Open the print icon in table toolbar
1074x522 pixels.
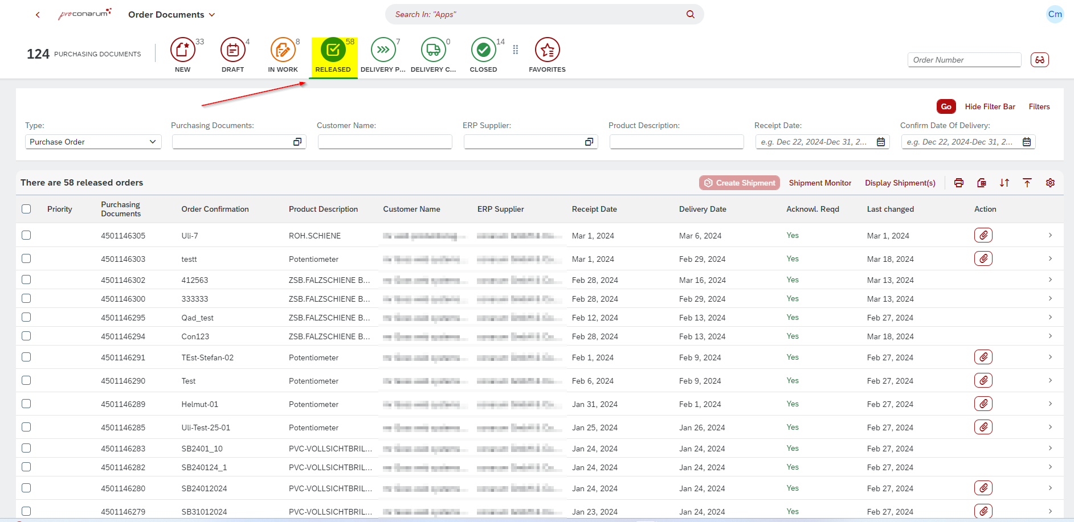click(959, 183)
